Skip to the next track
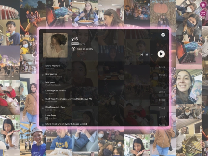The image size is (208, 156). [x=147, y=55]
